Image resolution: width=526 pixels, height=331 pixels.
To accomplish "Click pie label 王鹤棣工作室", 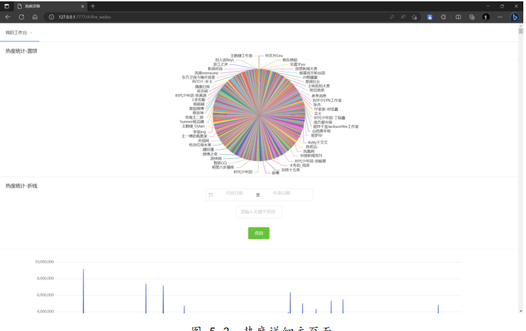I will pyautogui.click(x=241, y=56).
